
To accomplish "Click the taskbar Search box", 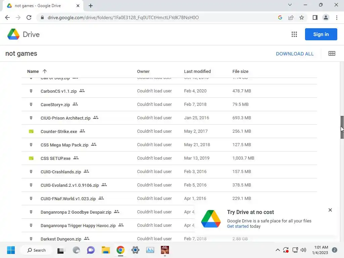I will click(36, 250).
